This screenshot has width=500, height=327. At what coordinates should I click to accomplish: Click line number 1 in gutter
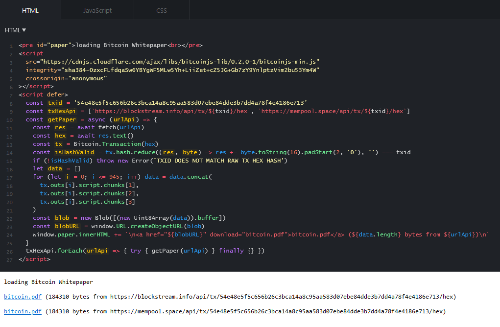click(x=11, y=46)
